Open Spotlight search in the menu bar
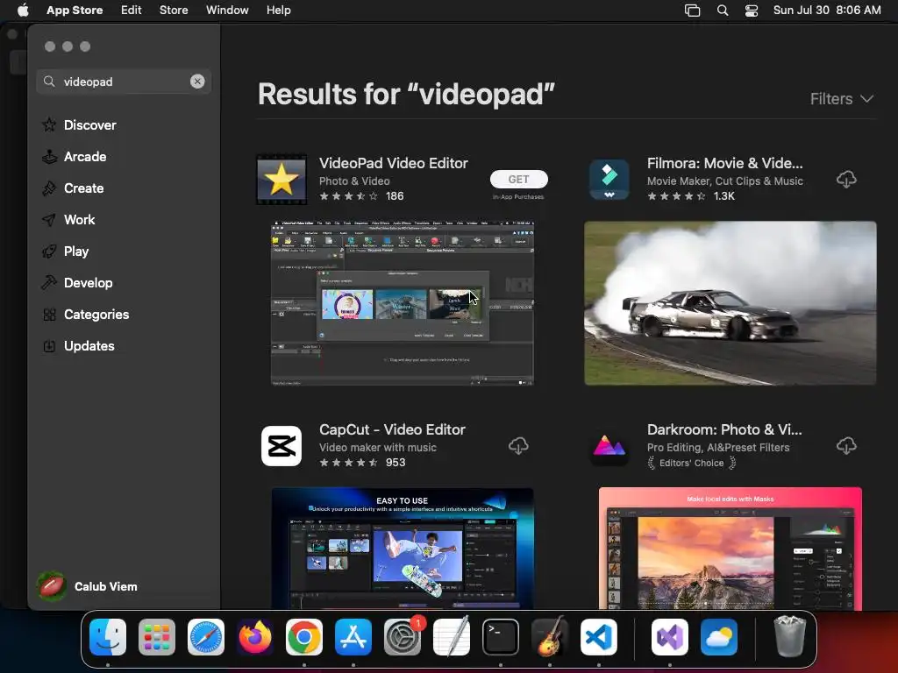 click(x=723, y=11)
